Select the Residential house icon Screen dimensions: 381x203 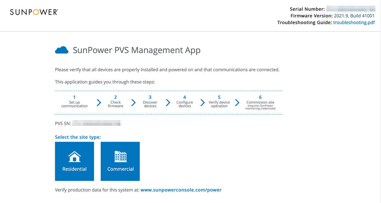(74, 156)
